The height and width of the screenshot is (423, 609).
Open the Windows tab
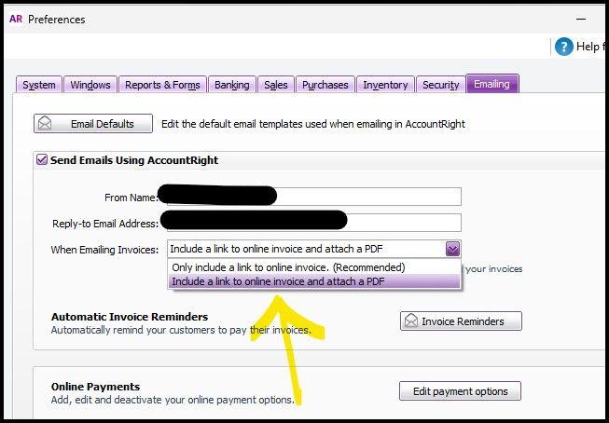[x=90, y=85]
